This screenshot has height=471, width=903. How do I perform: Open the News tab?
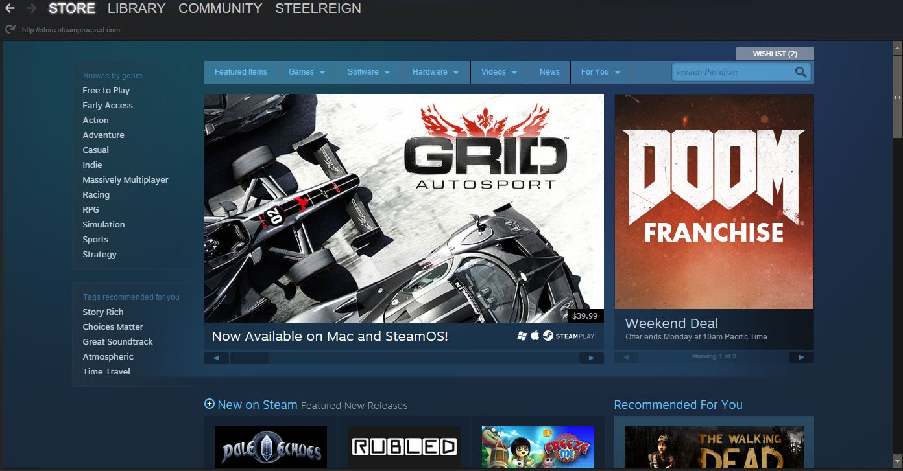point(549,72)
